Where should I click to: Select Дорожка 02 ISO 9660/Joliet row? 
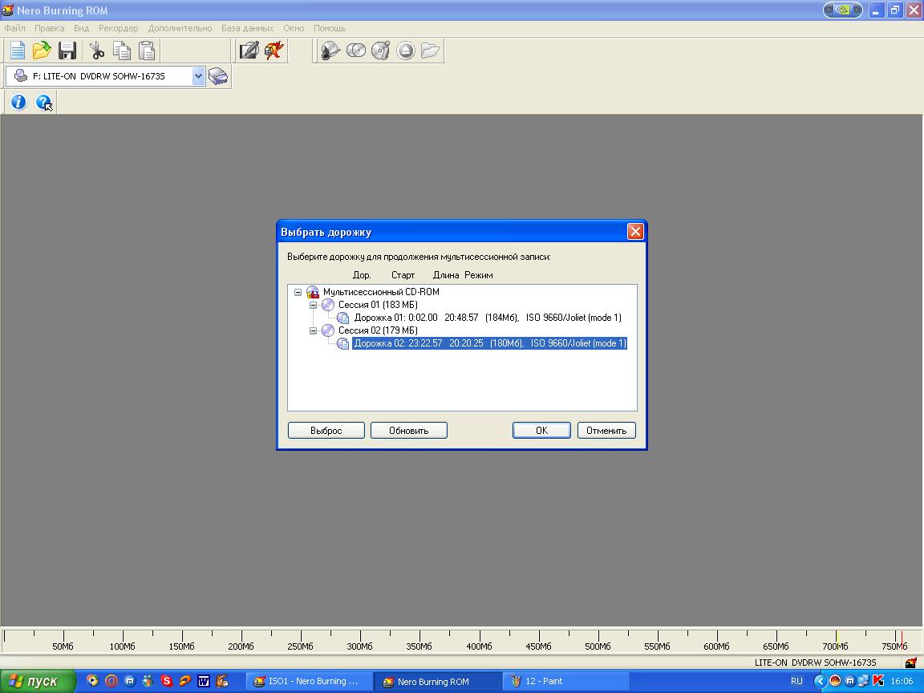(x=490, y=343)
